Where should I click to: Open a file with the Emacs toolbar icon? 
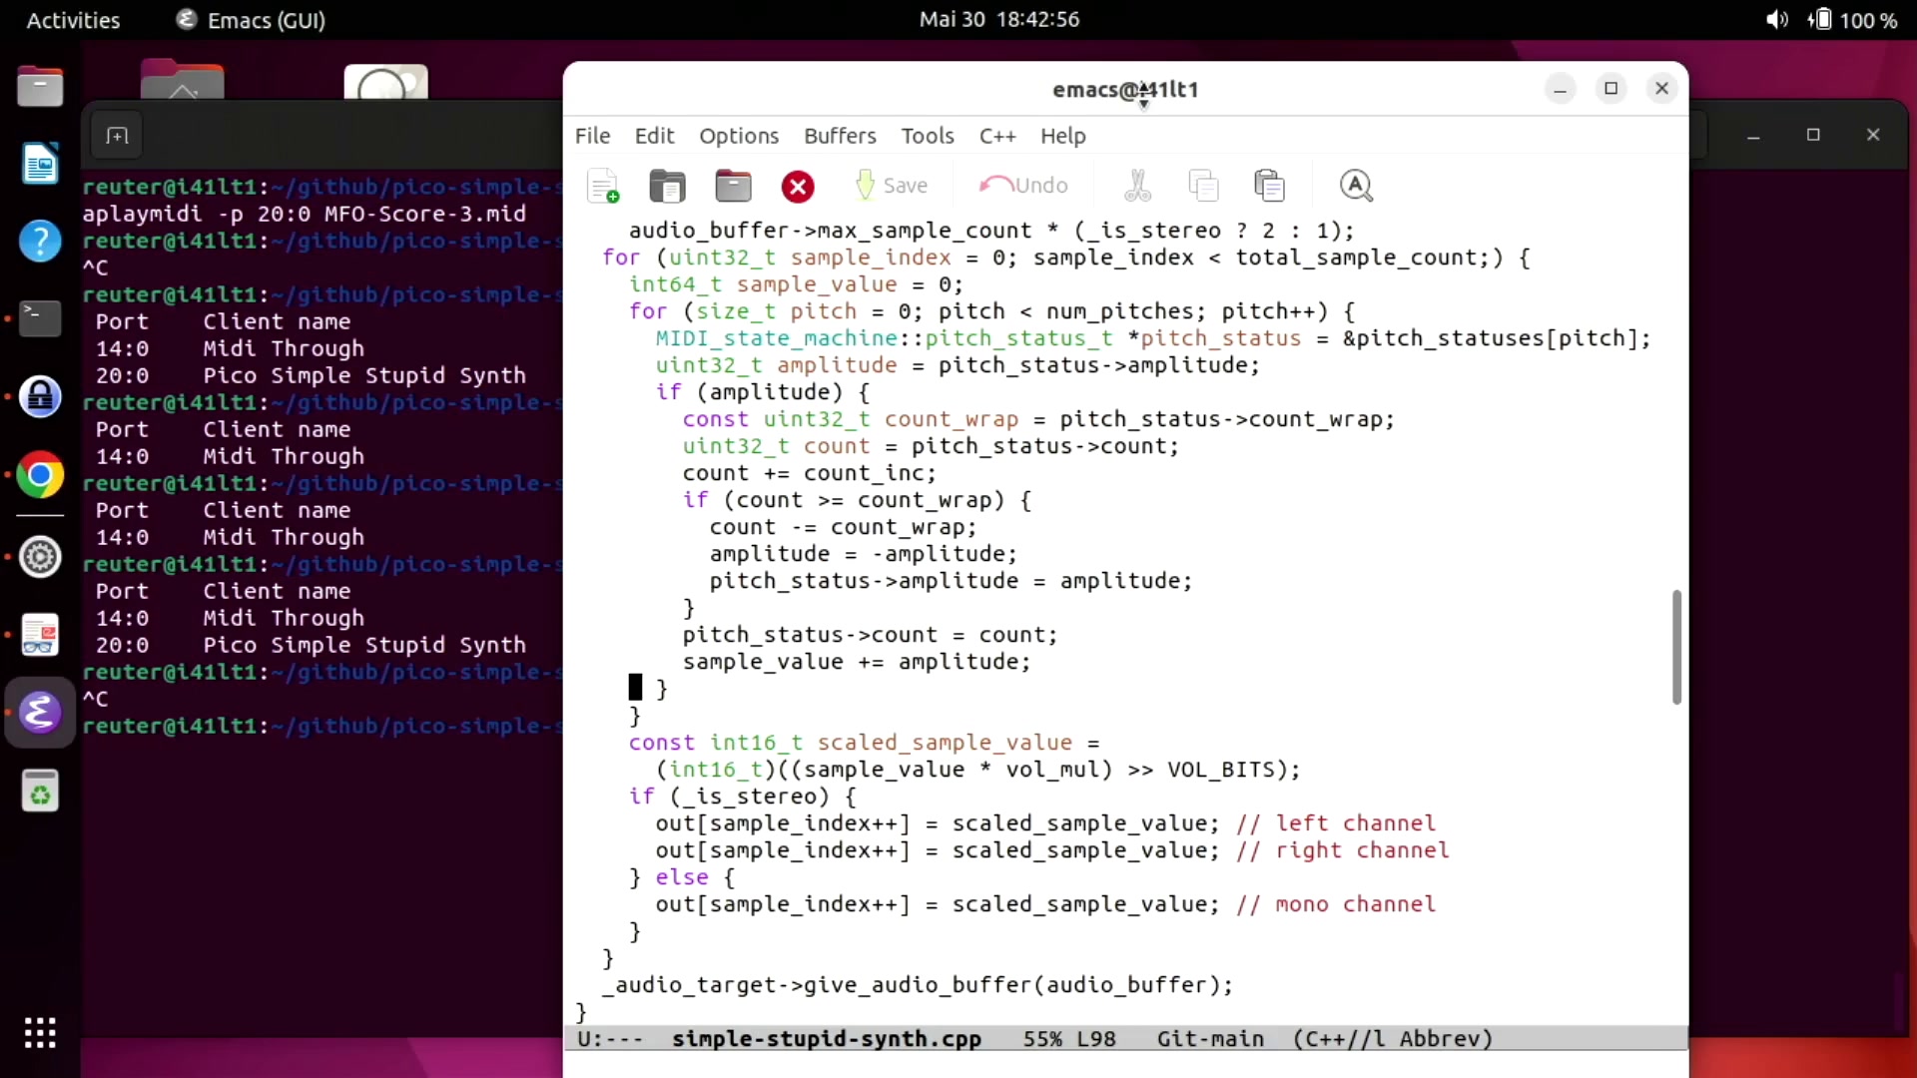pos(667,186)
